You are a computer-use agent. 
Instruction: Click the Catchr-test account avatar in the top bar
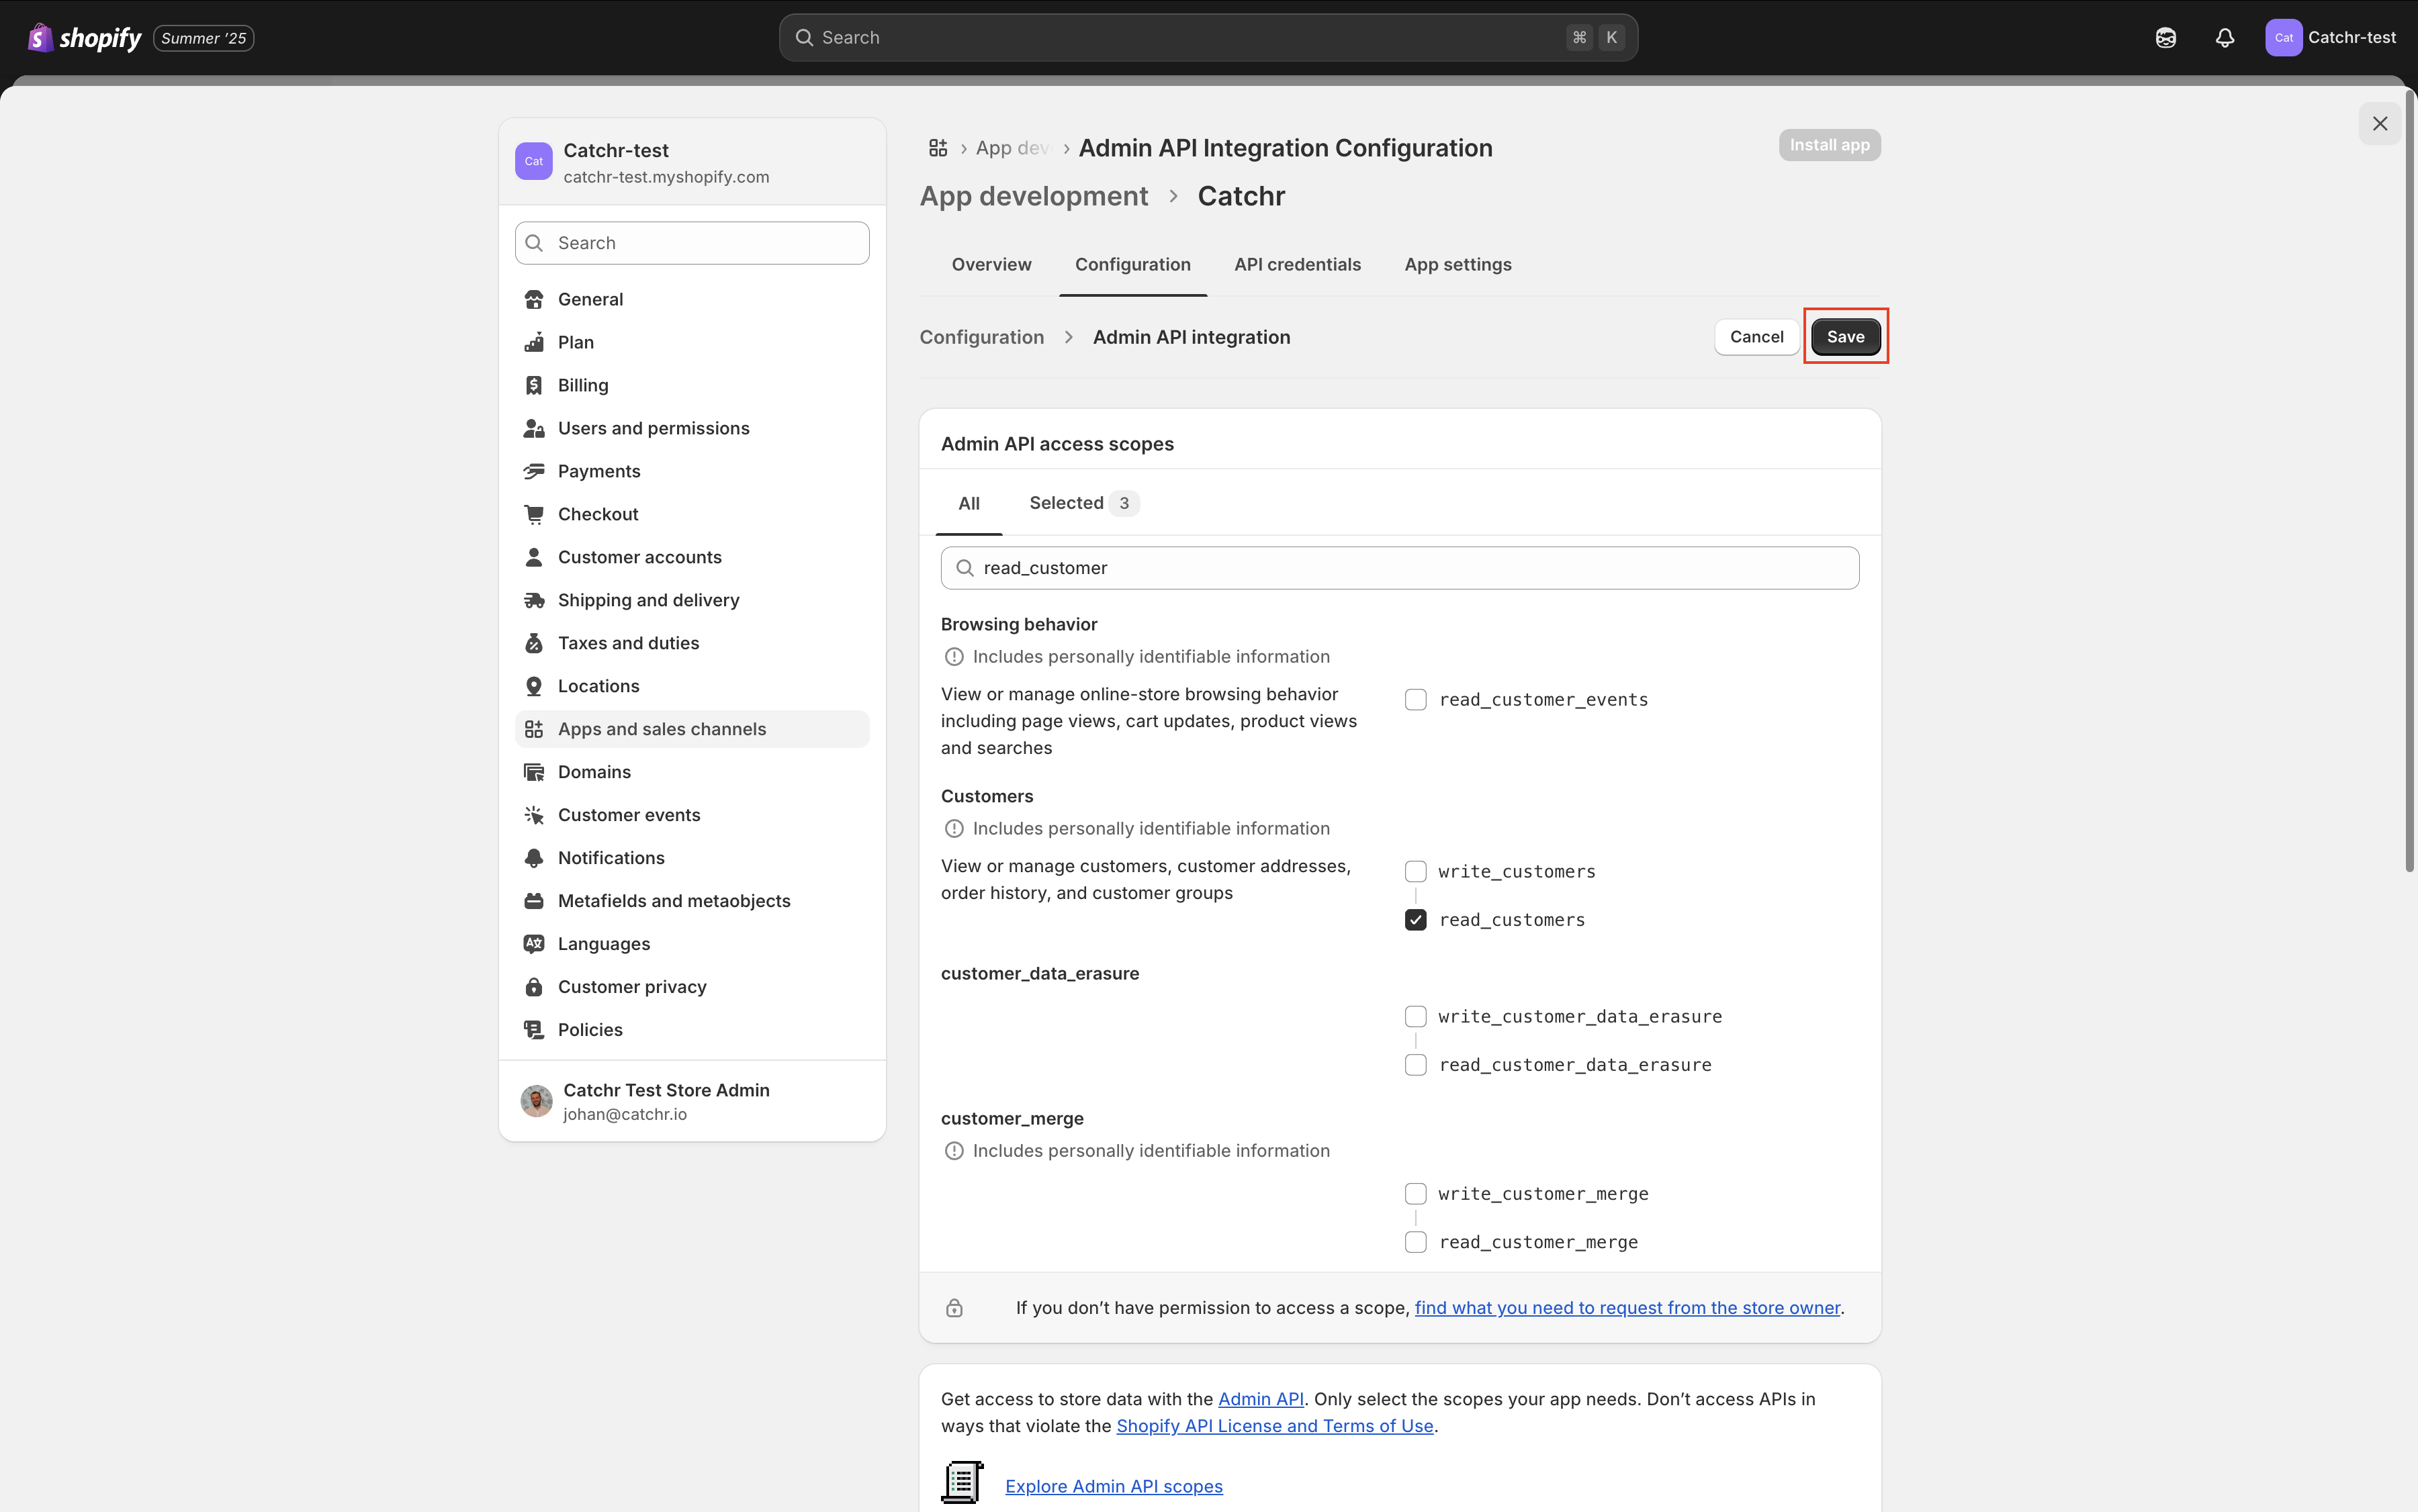click(2284, 38)
